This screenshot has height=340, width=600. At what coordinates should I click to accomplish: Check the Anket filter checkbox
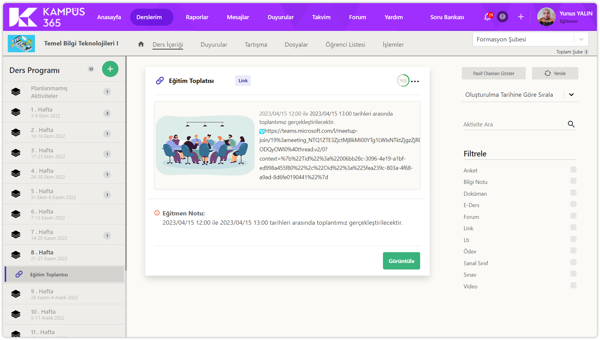pos(573,169)
